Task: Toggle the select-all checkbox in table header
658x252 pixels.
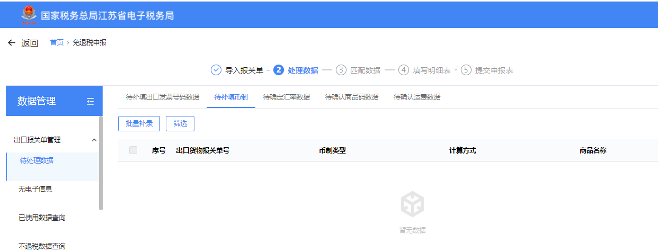Action: (x=133, y=150)
